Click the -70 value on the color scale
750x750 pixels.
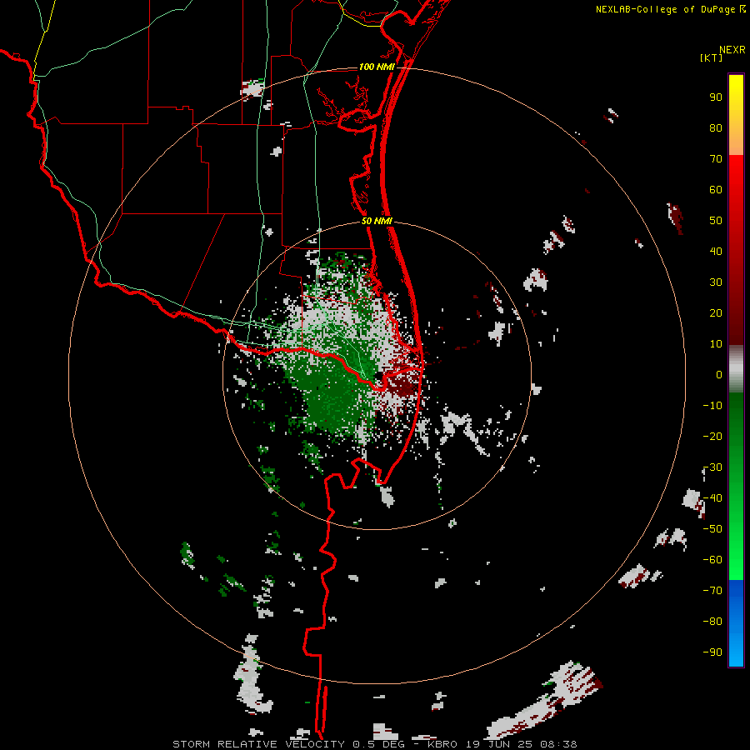tap(712, 591)
